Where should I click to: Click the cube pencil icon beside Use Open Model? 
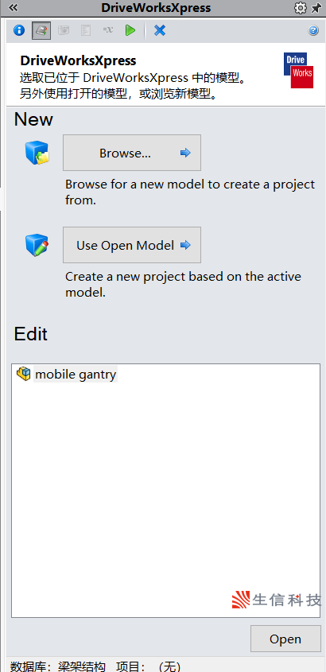[37, 245]
